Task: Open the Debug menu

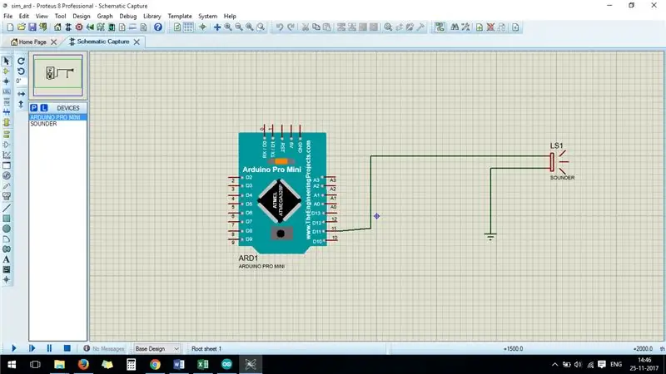Action: pyautogui.click(x=128, y=16)
